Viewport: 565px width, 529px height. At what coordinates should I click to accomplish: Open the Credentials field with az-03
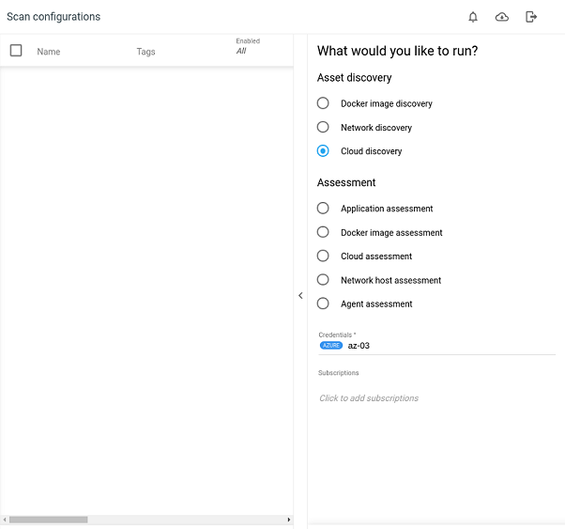tap(436, 346)
